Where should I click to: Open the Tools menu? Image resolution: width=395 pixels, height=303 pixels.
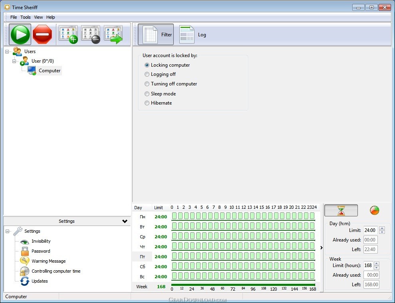pyautogui.click(x=26, y=17)
